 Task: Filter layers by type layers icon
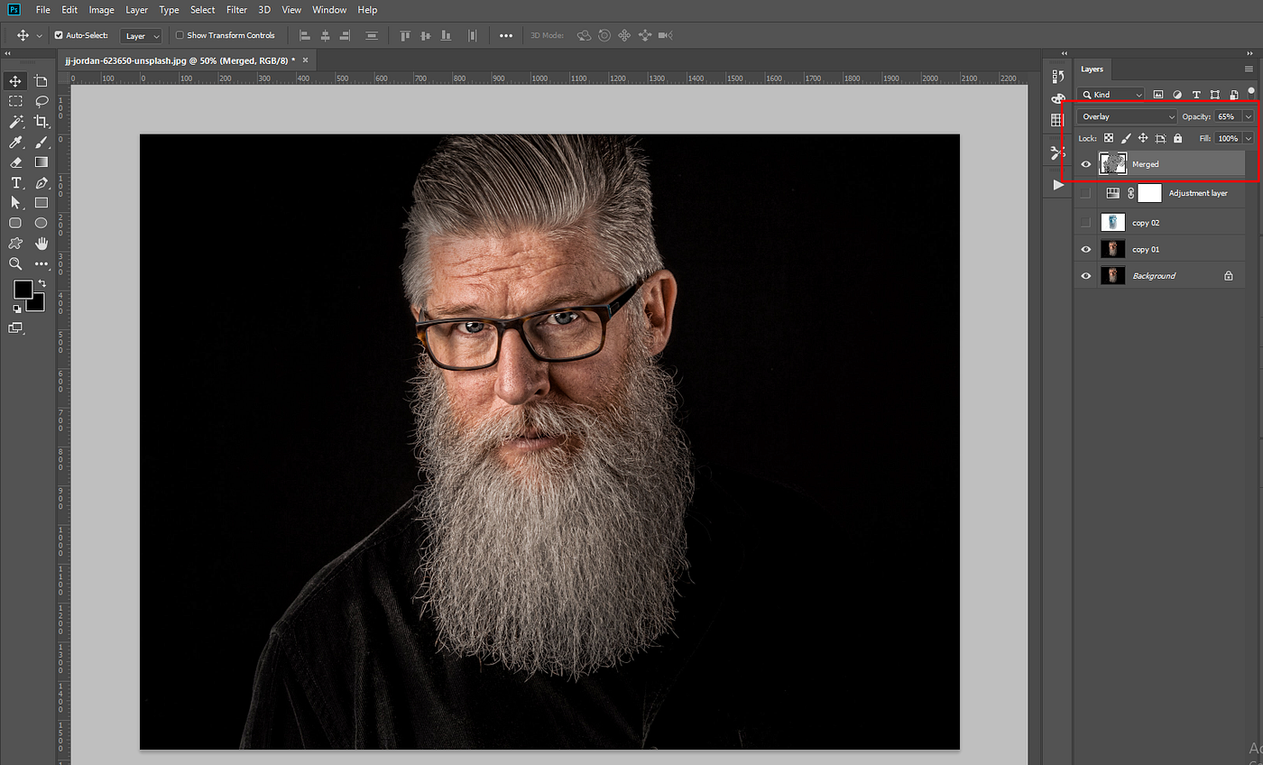[1196, 94]
